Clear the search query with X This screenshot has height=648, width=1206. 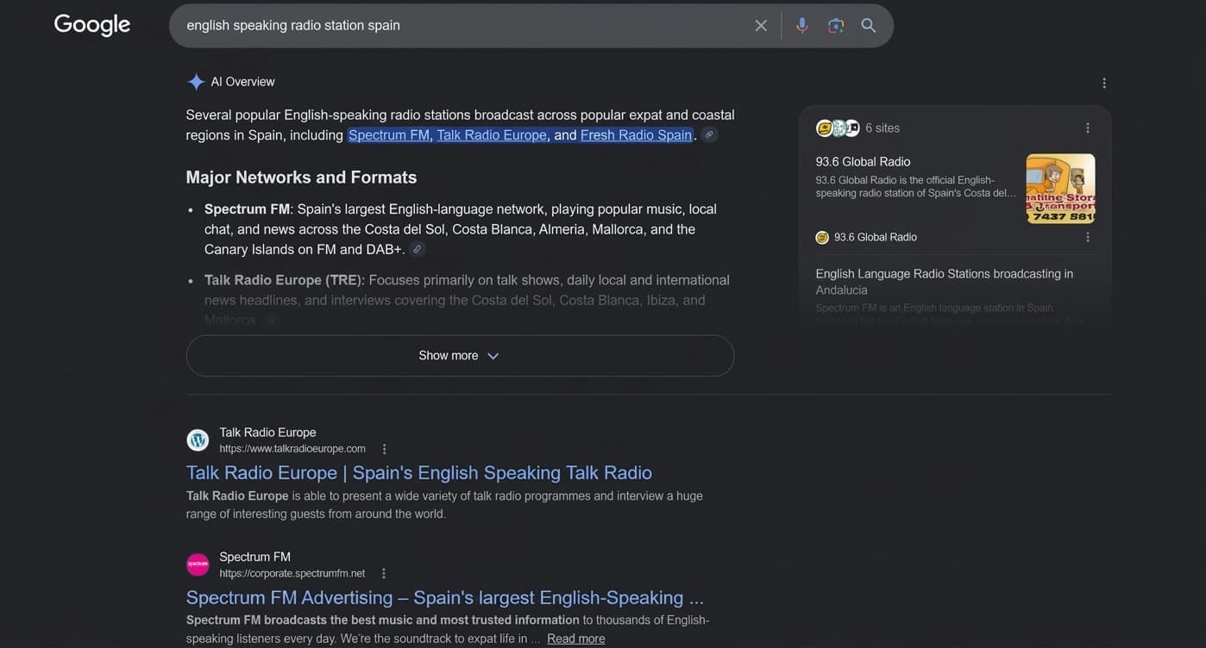[x=761, y=26]
